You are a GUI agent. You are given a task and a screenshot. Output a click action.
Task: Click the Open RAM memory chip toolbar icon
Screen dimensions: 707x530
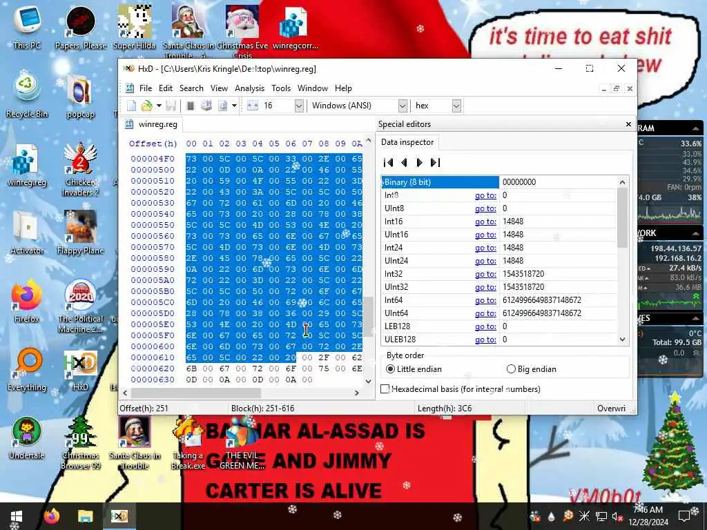191,106
